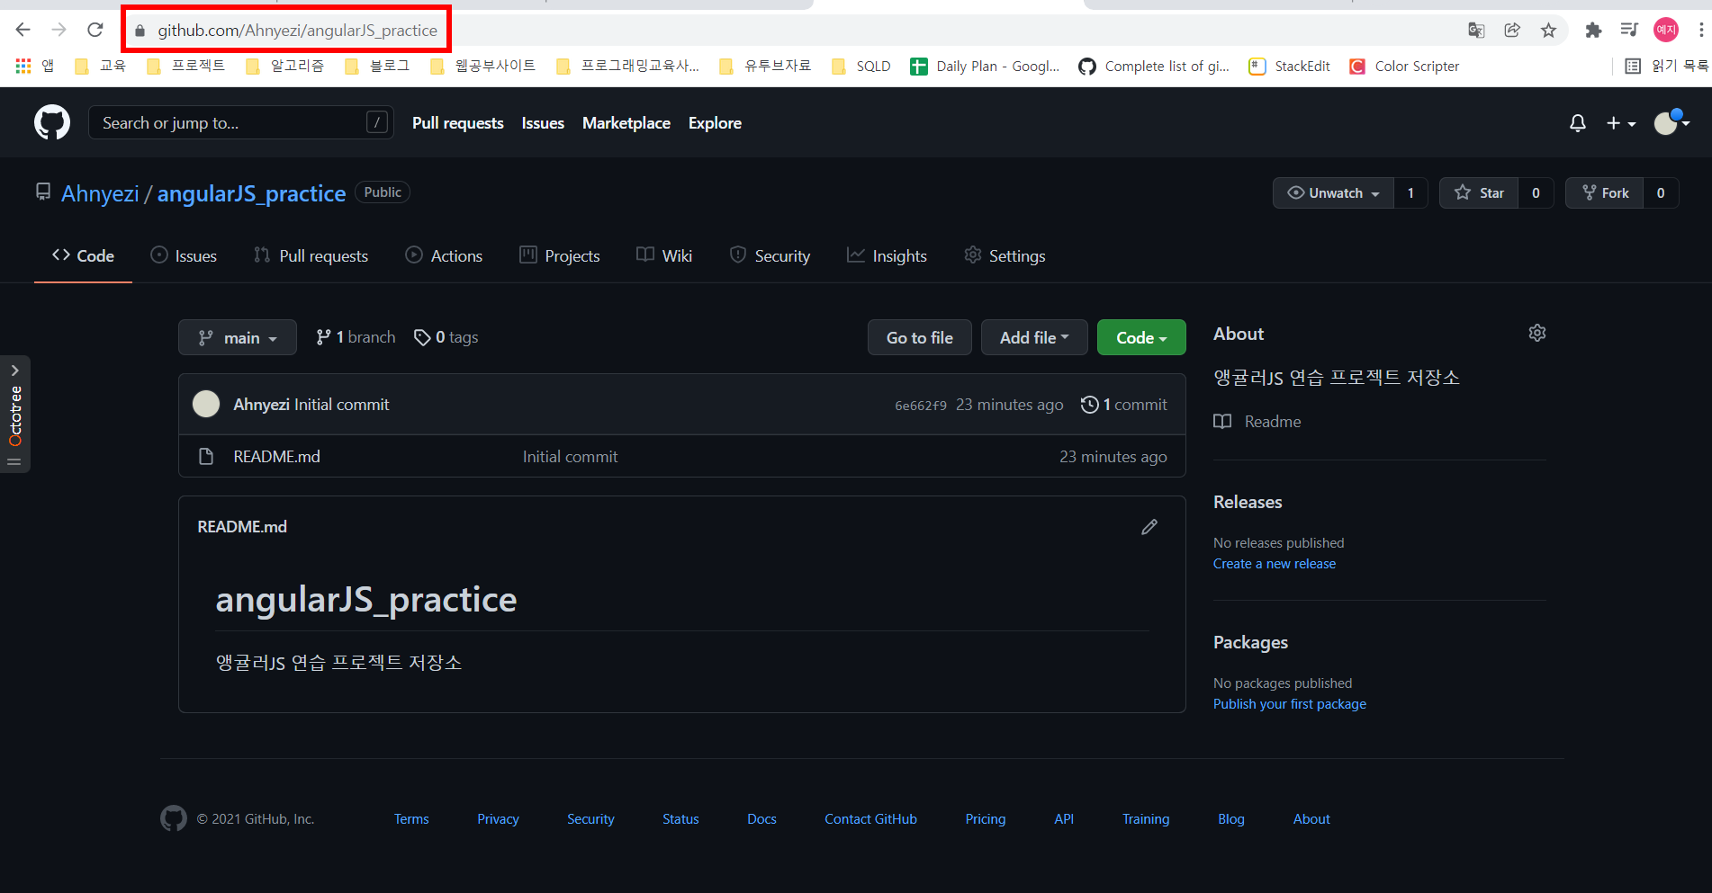Image resolution: width=1712 pixels, height=893 pixels.
Task: Focus the Search or jump to field
Action: pyautogui.click(x=241, y=122)
